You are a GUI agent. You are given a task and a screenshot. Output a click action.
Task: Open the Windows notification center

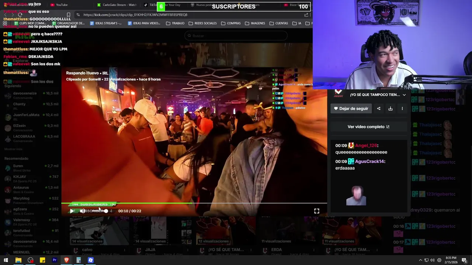[x=464, y=260]
